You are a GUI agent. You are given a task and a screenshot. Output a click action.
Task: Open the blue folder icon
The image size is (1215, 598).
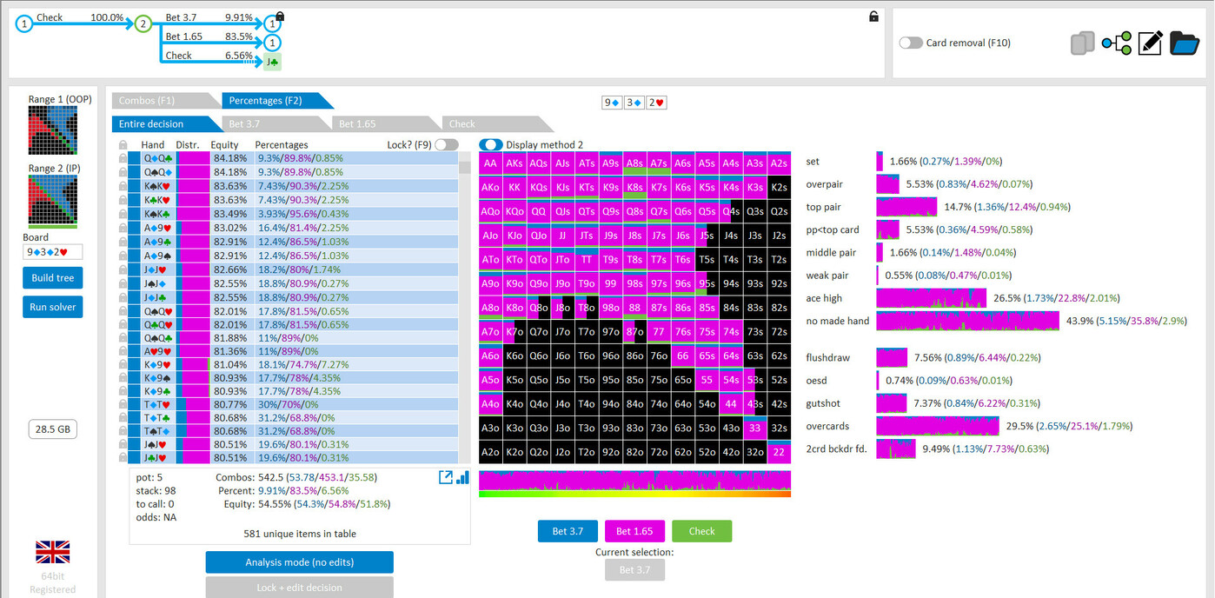(1184, 43)
